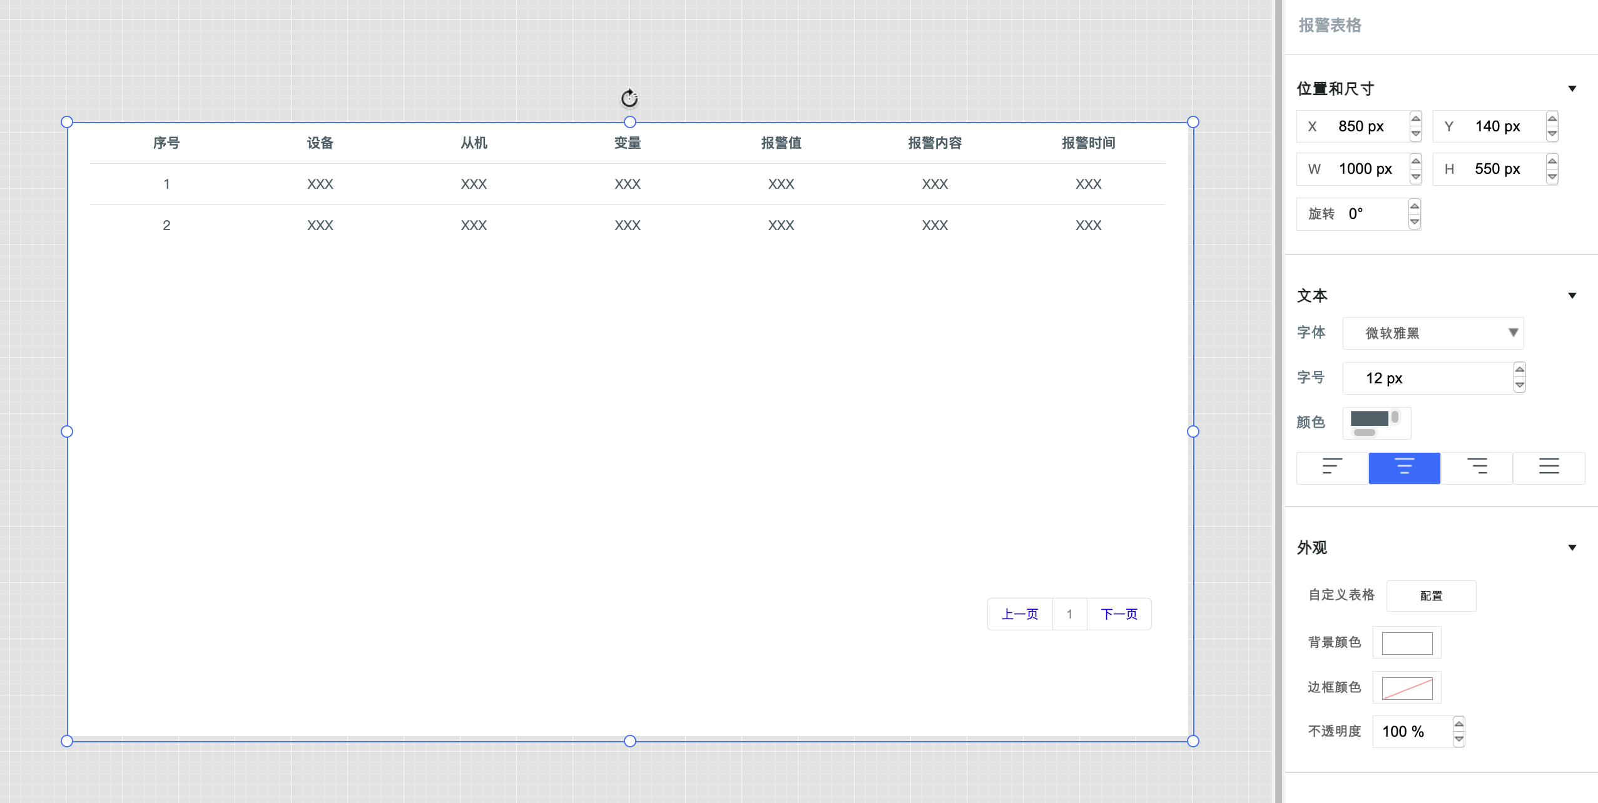Decrease opacity stepper down arrow
1598x803 pixels.
pyautogui.click(x=1458, y=739)
